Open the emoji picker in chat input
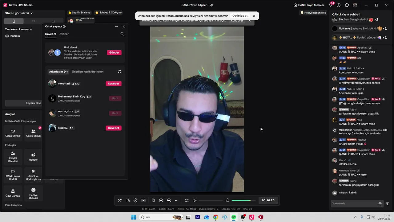Viewport: 394px width, 222px height. tap(380, 203)
